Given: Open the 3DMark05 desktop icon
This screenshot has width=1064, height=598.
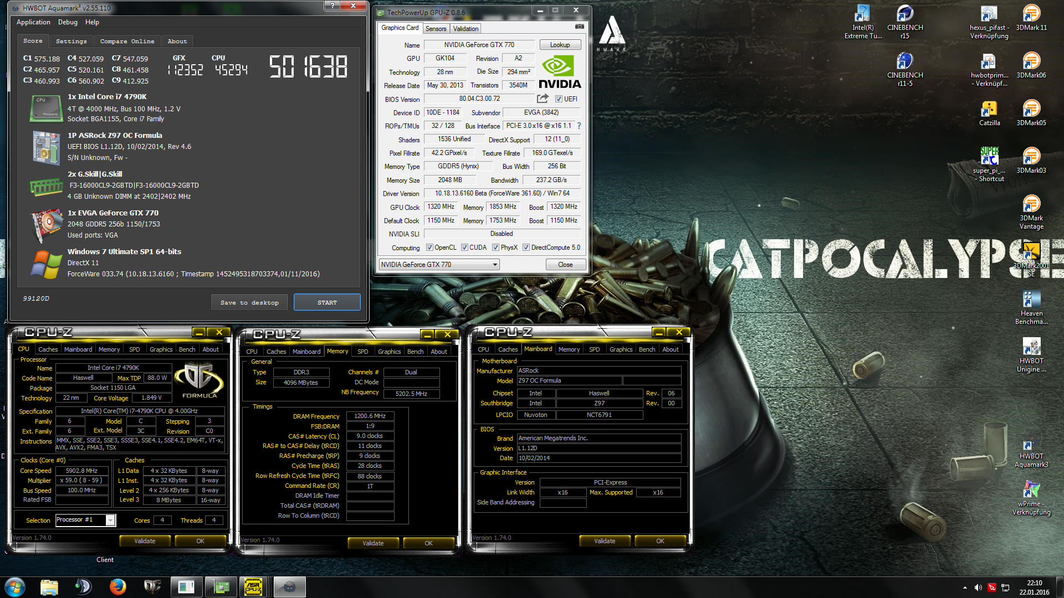Looking at the screenshot, I should (x=1031, y=114).
